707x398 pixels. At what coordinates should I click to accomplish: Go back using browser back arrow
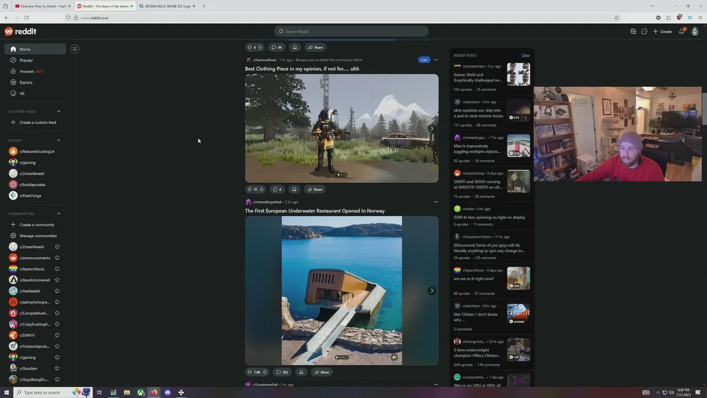7,18
